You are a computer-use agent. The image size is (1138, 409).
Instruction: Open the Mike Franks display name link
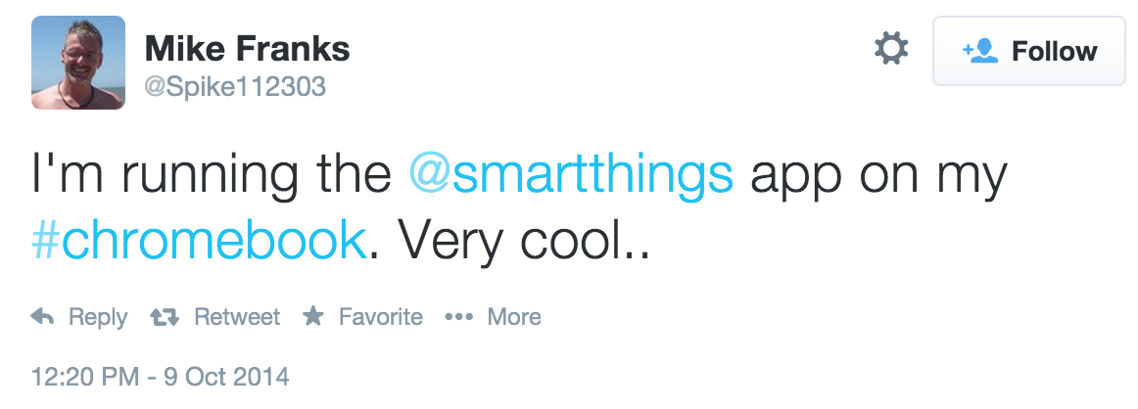(248, 49)
